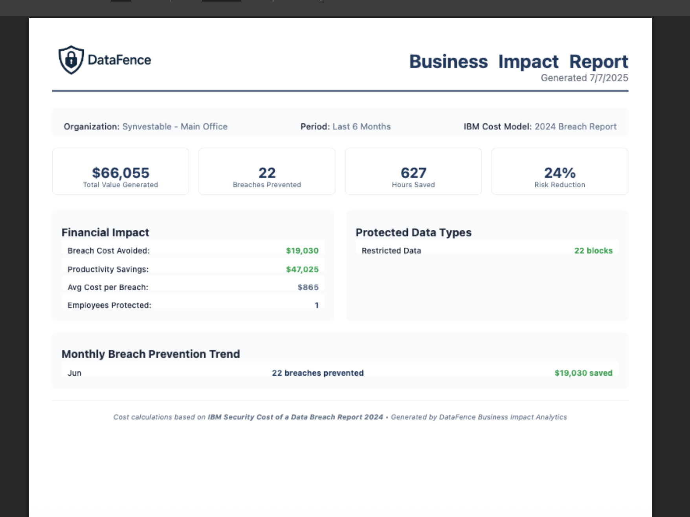Click the Period: label
Screen dimensions: 690x517
[315, 126]
